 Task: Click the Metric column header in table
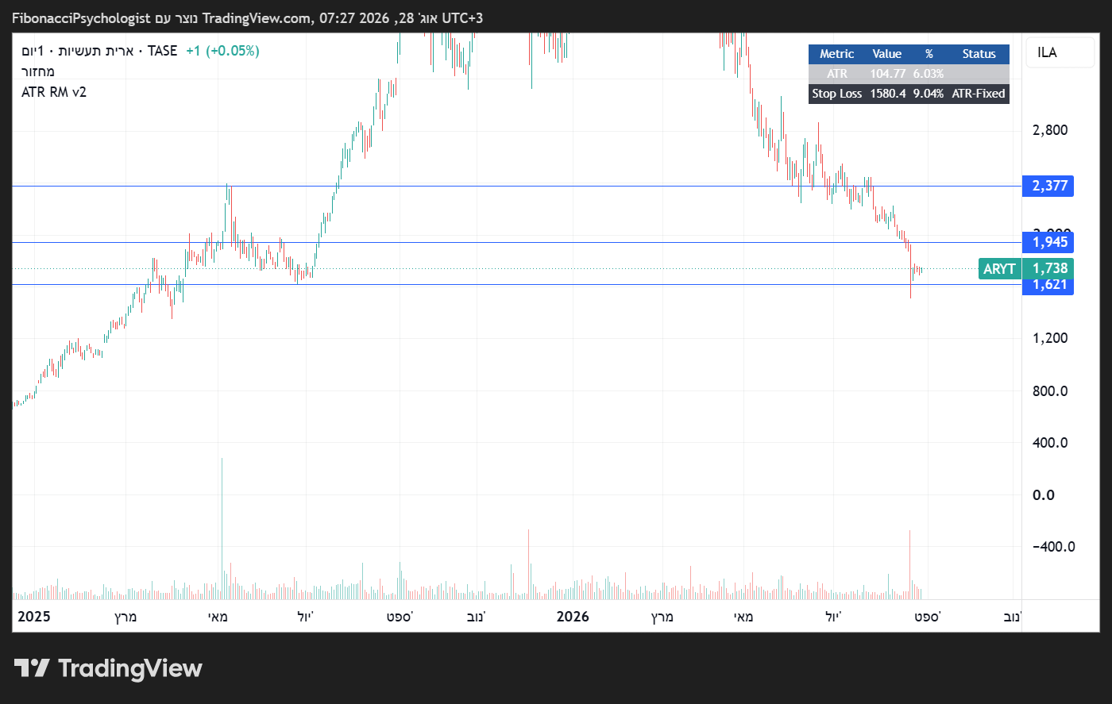pyautogui.click(x=836, y=54)
